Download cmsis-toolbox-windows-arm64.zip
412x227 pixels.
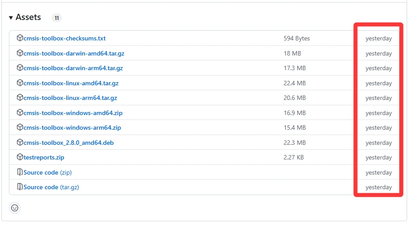(72, 128)
